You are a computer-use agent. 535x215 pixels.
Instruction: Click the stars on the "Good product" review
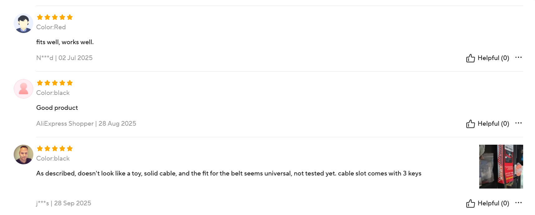(x=54, y=83)
